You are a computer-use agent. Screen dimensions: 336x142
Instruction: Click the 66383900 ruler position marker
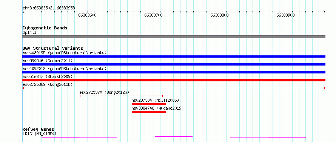pos(286,15)
